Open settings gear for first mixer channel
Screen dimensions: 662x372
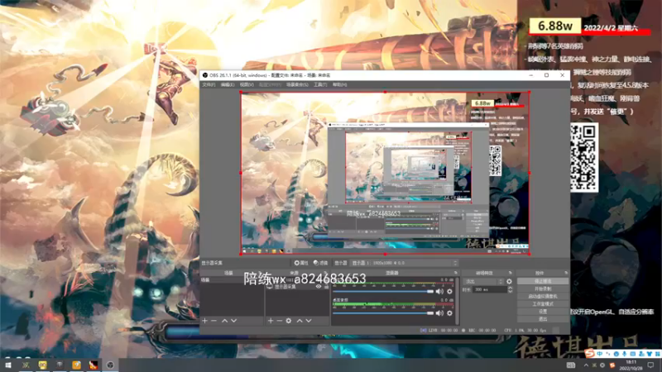tap(449, 292)
